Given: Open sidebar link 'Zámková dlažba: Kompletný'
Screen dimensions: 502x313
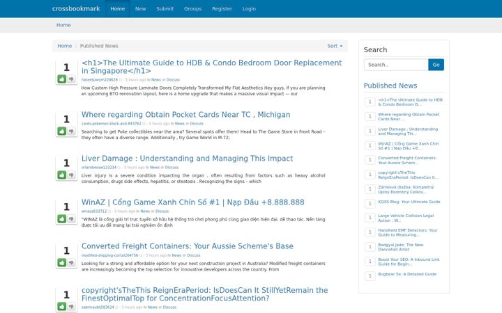Looking at the screenshot, I should click(x=406, y=189).
